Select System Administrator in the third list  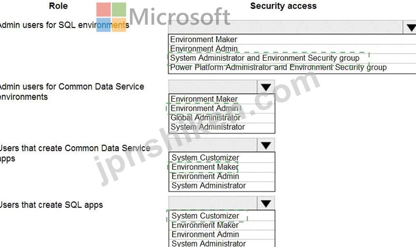click(x=222, y=186)
